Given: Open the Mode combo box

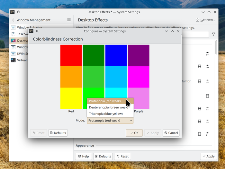Looking at the screenshot, I should [x=110, y=121].
